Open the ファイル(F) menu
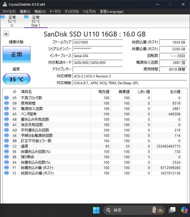 coord(9,12)
